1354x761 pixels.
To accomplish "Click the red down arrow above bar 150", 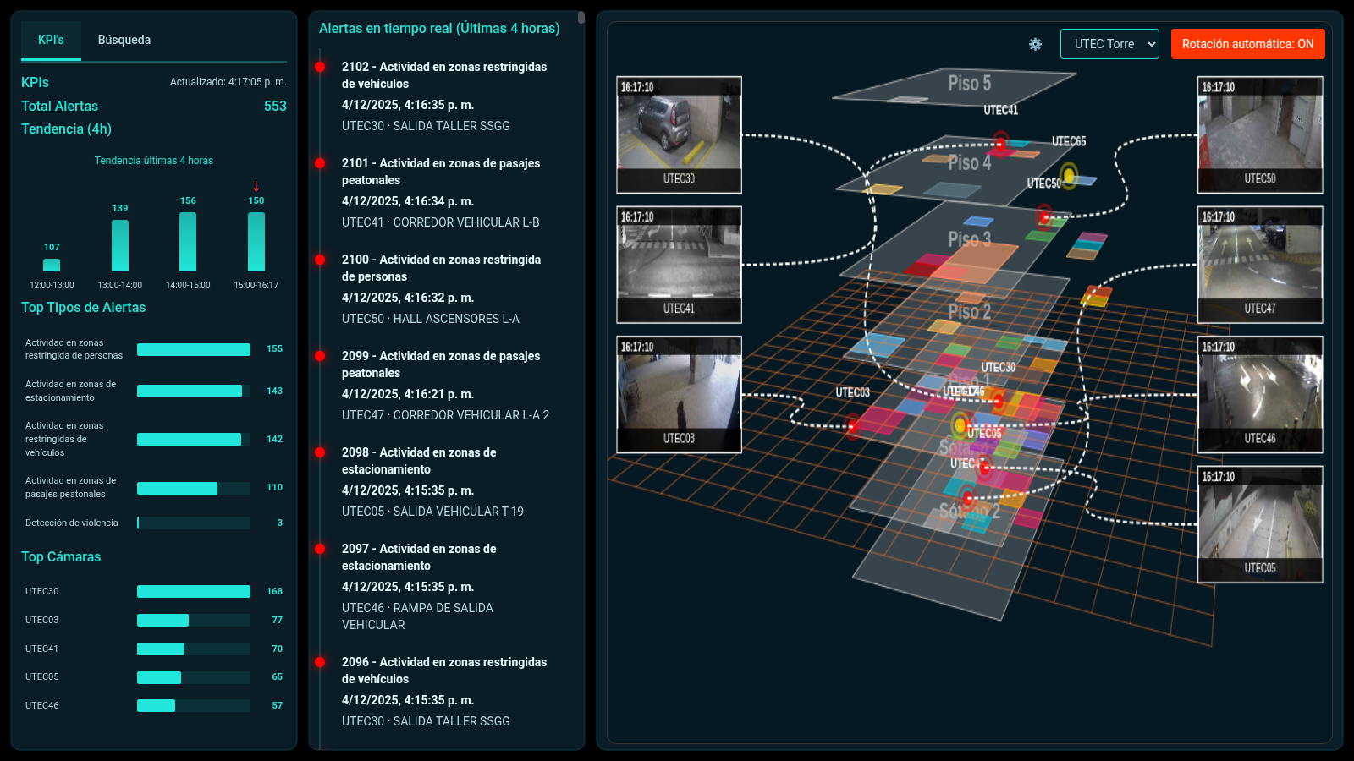I will pos(256,186).
